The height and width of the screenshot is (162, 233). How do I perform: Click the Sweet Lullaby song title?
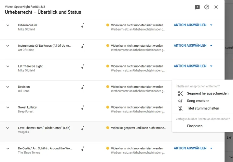tap(27, 107)
